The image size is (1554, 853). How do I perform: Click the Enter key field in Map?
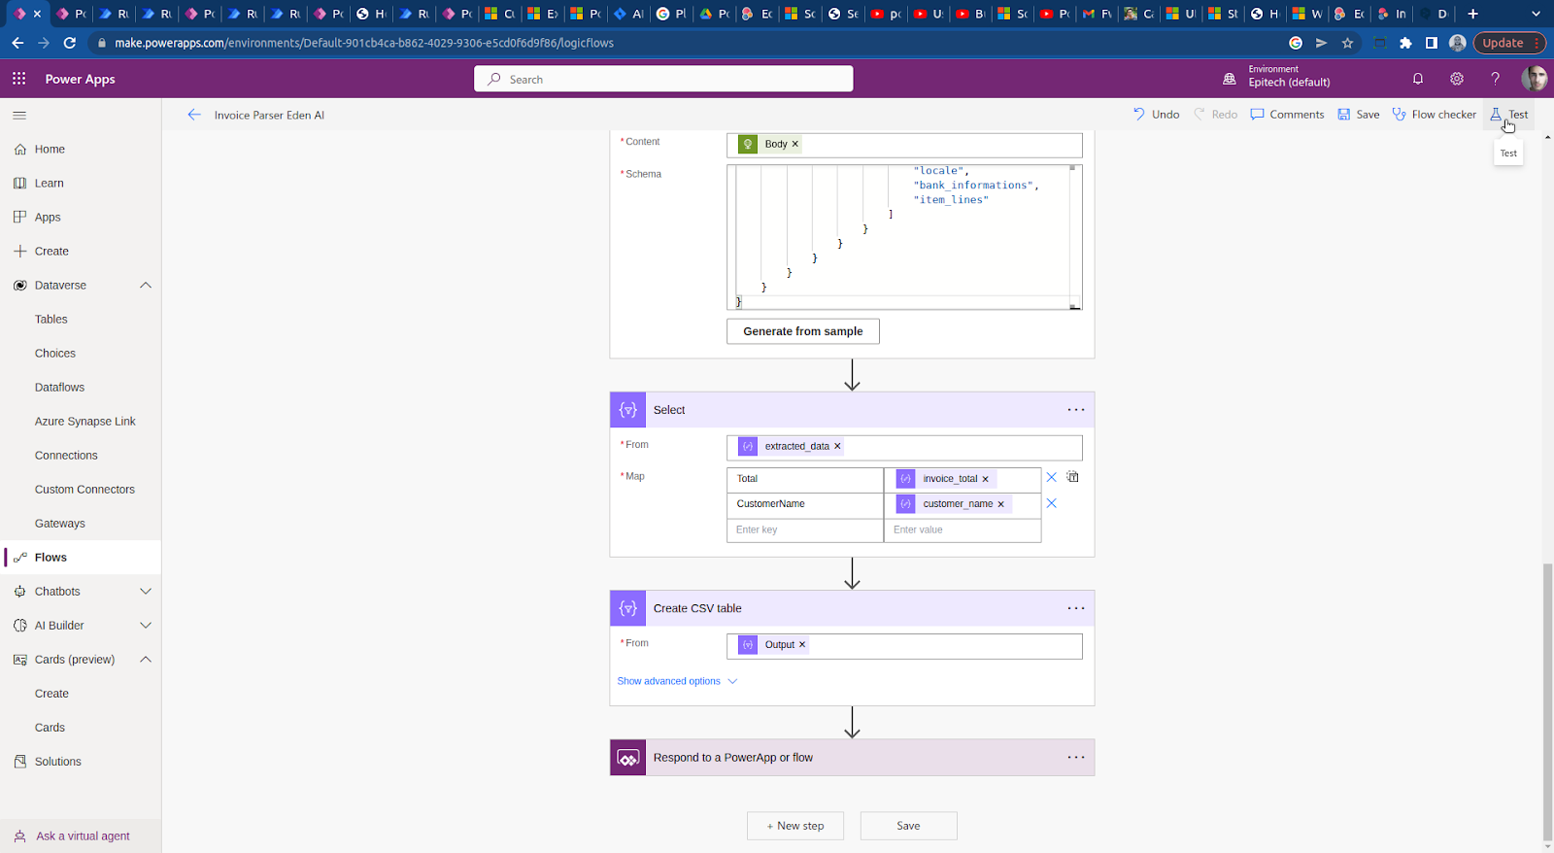pyautogui.click(x=805, y=529)
